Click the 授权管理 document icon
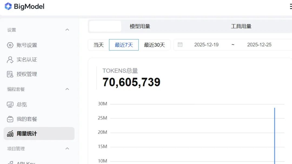Viewport: 292px width, 164px height. coord(10,74)
